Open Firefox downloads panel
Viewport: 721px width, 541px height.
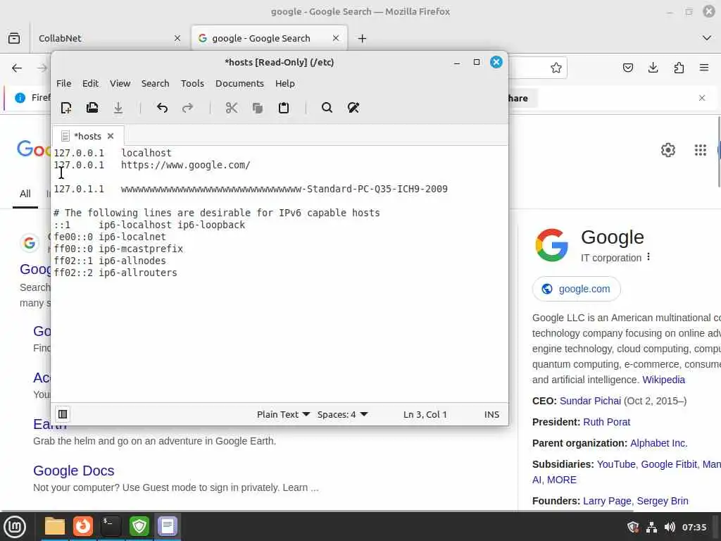click(653, 68)
